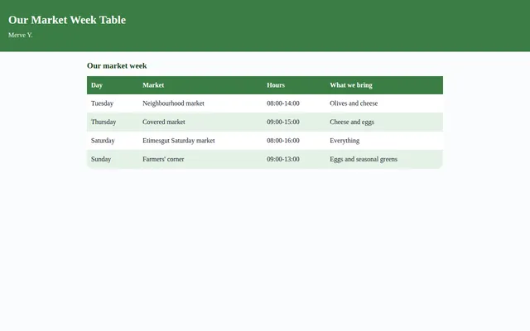This screenshot has height=331, width=530.
Task: Select the 'Tuesday' cell
Action: 113,103
